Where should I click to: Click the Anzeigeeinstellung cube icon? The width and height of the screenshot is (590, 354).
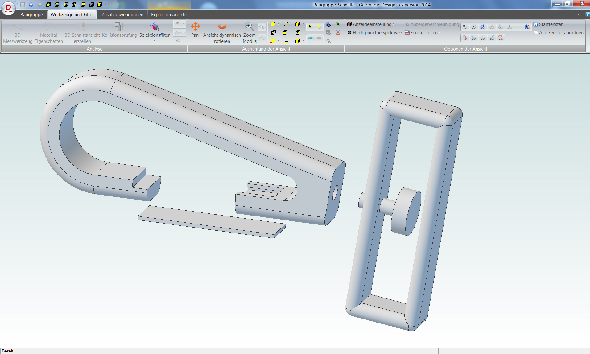pos(349,24)
